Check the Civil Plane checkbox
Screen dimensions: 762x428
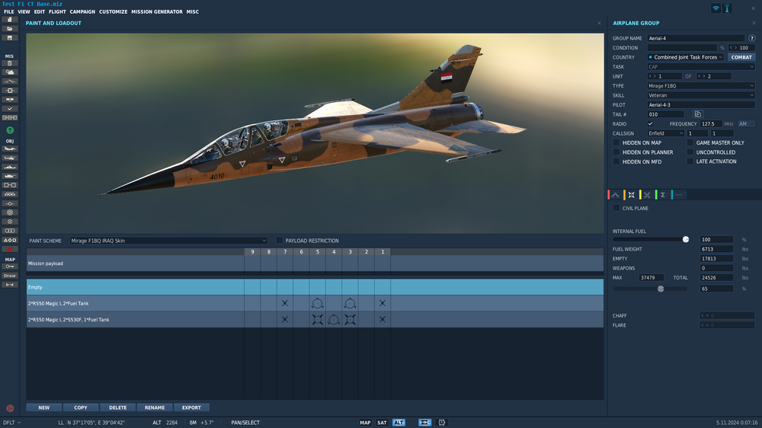[616, 208]
